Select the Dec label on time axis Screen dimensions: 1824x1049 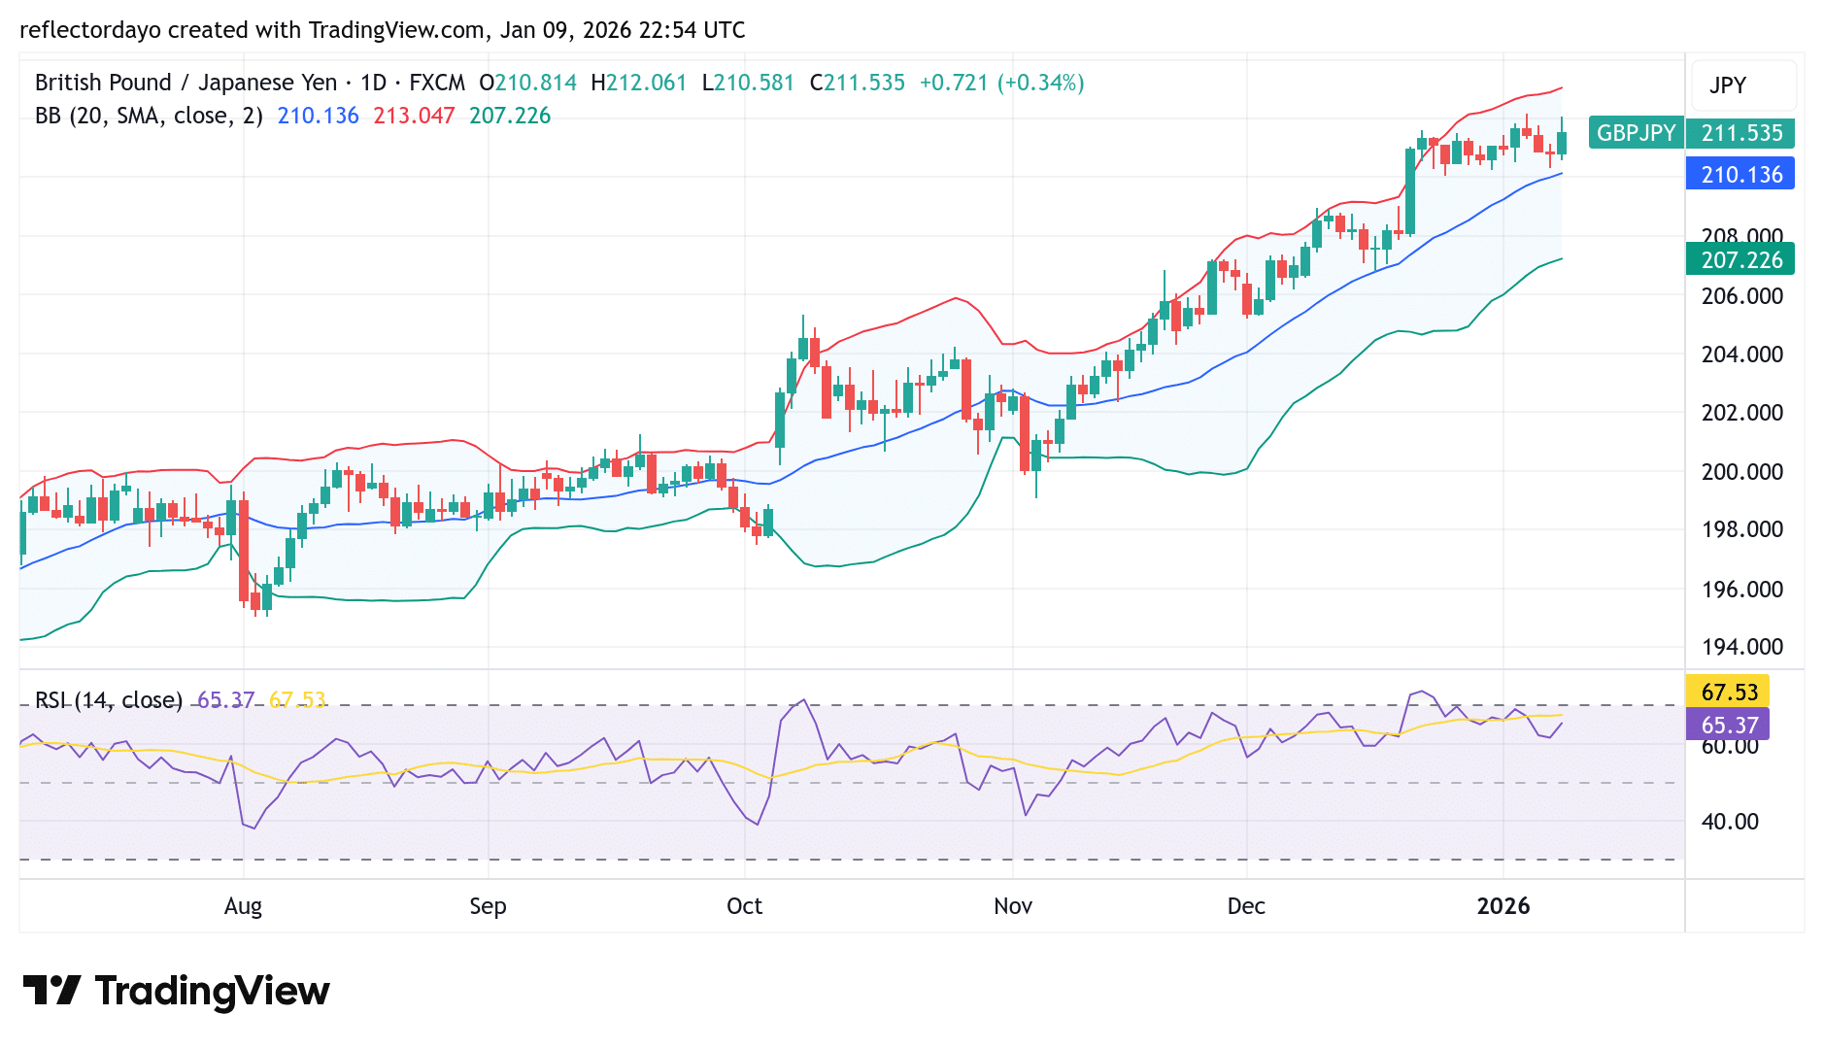point(1247,905)
